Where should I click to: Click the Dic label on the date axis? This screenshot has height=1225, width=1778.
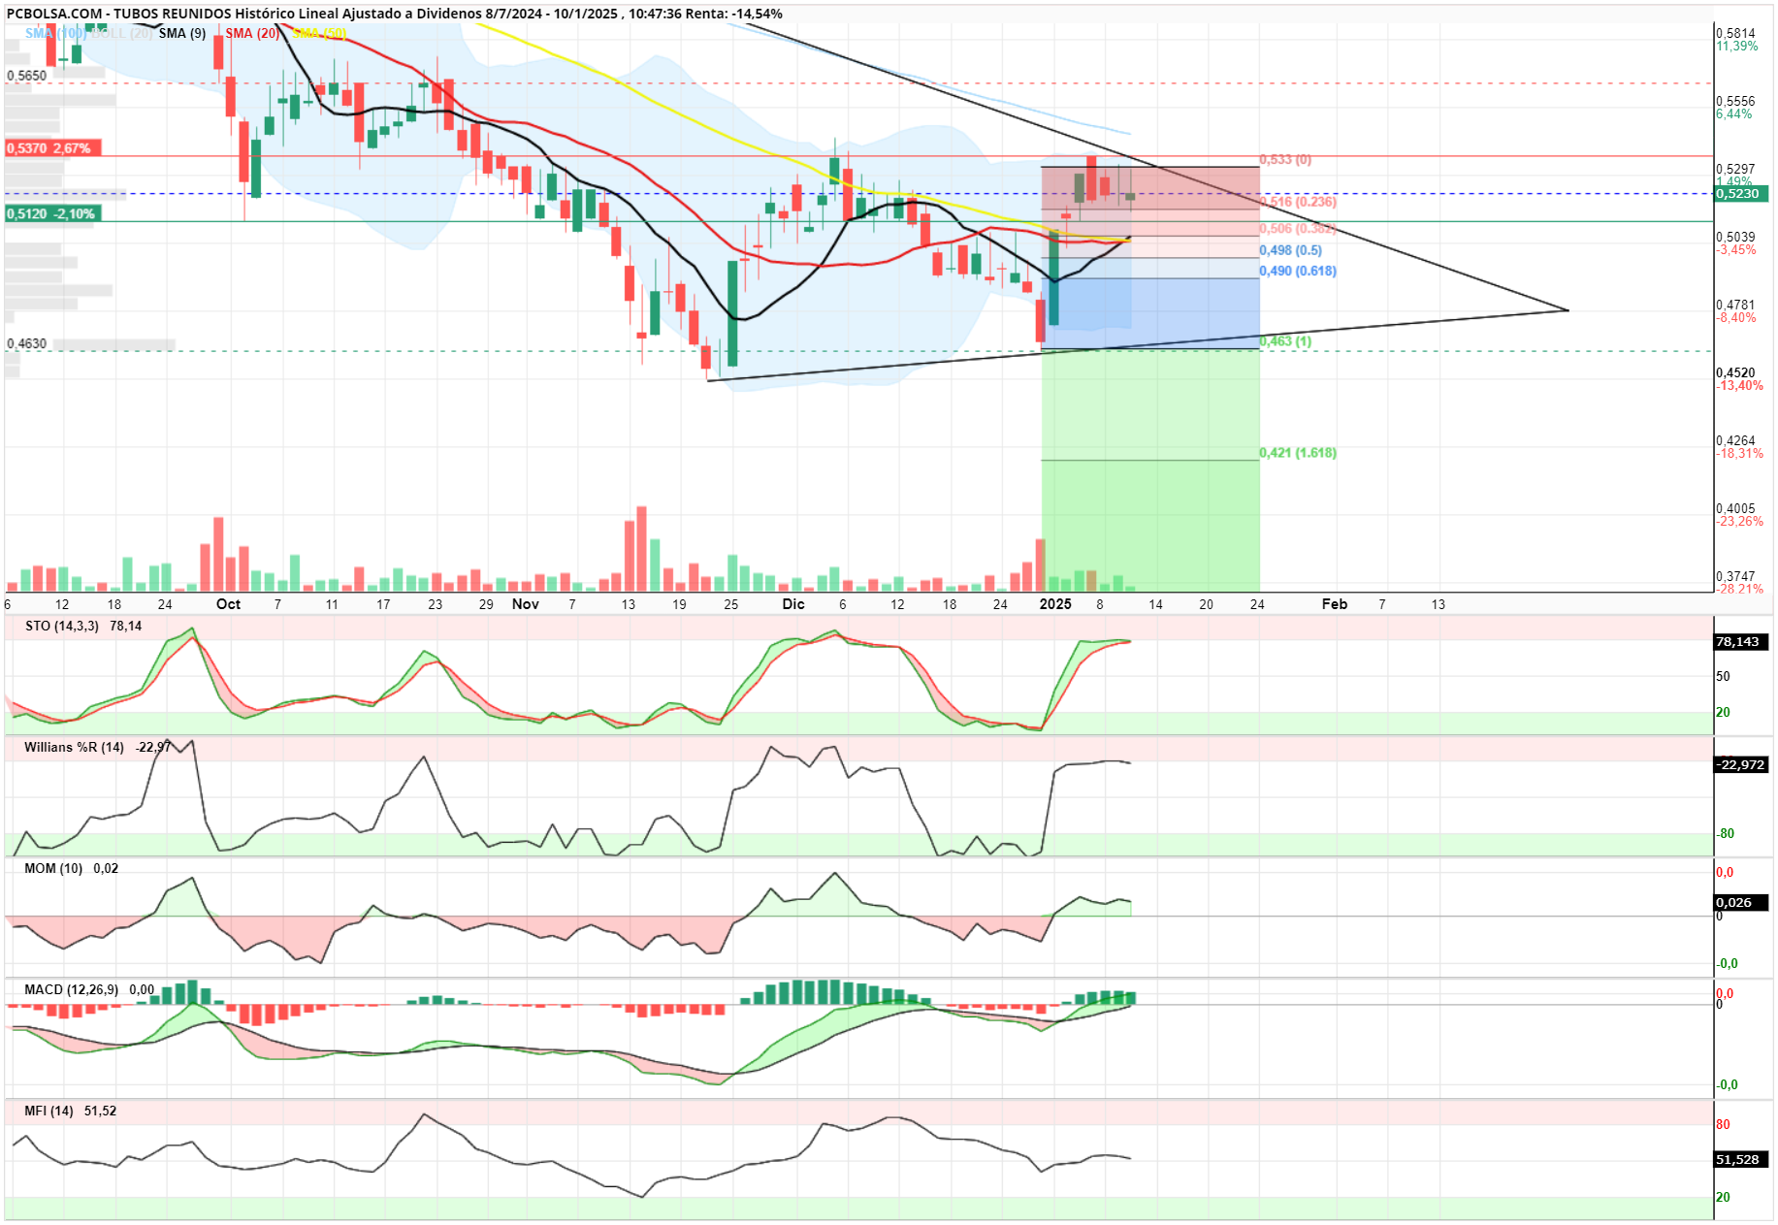(793, 604)
